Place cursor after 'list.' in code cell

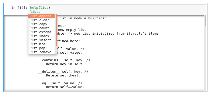(40, 12)
